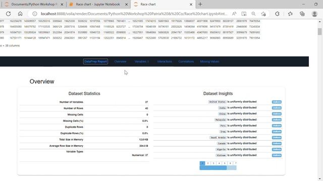Click Uniform badge for China

(x=277, y=114)
